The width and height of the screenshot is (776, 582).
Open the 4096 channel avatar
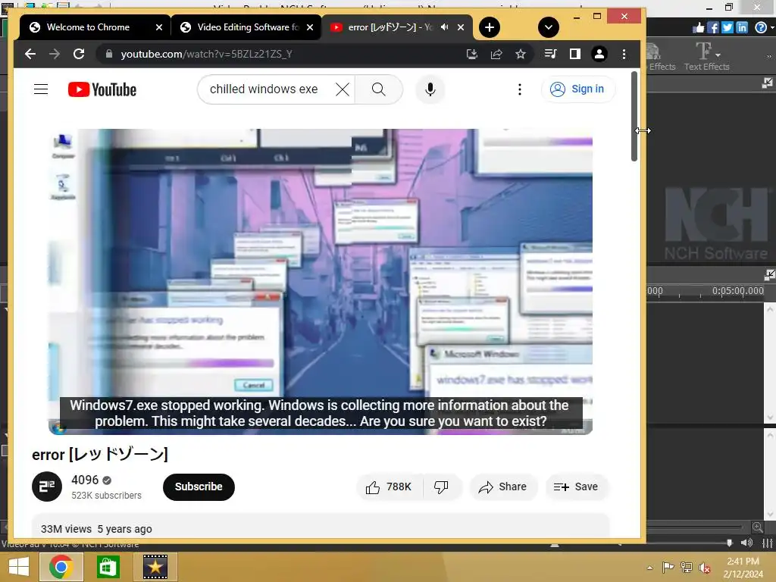[x=47, y=487]
